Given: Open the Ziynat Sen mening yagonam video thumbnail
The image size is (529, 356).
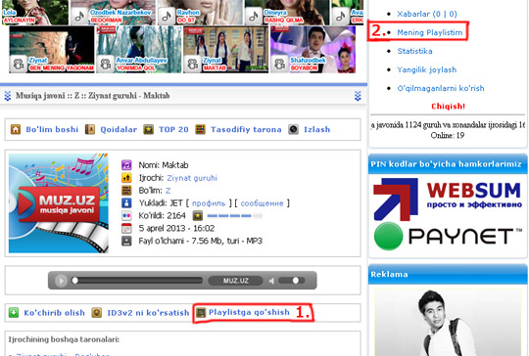Looking at the screenshot, I should point(52,50).
